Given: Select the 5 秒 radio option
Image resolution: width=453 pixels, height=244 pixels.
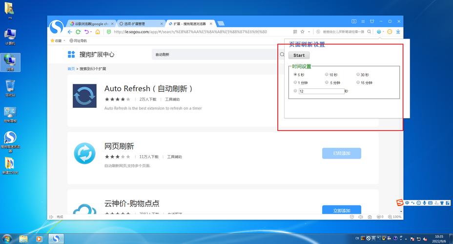Looking at the screenshot, I should [295, 75].
